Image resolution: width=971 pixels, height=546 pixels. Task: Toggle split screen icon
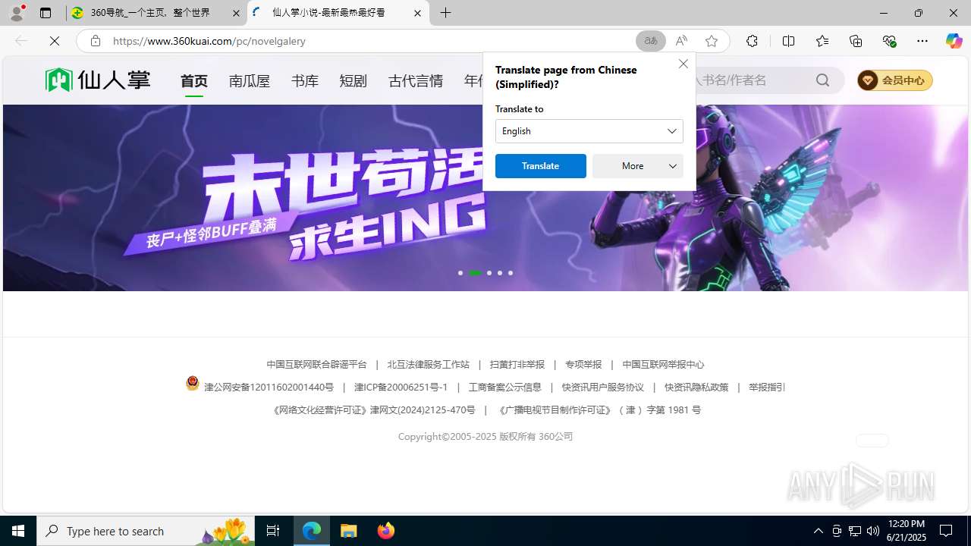[x=788, y=41]
